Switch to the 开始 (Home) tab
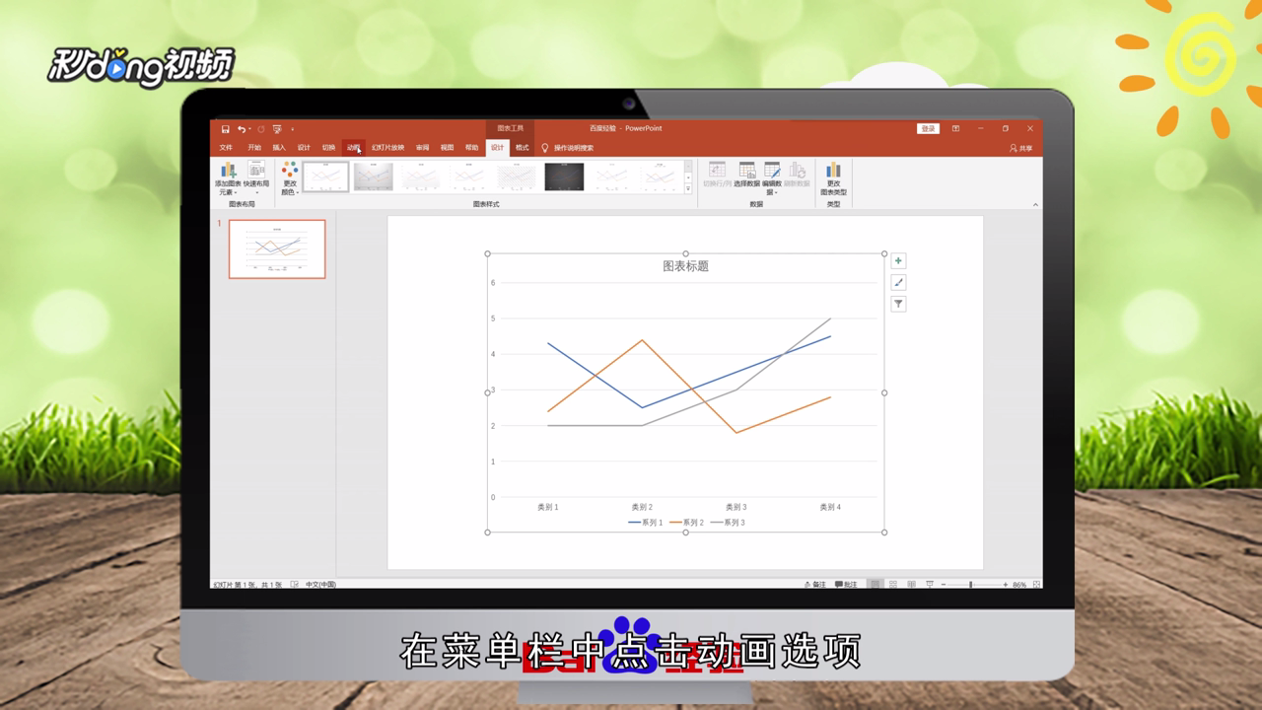1262x710 pixels. click(254, 148)
